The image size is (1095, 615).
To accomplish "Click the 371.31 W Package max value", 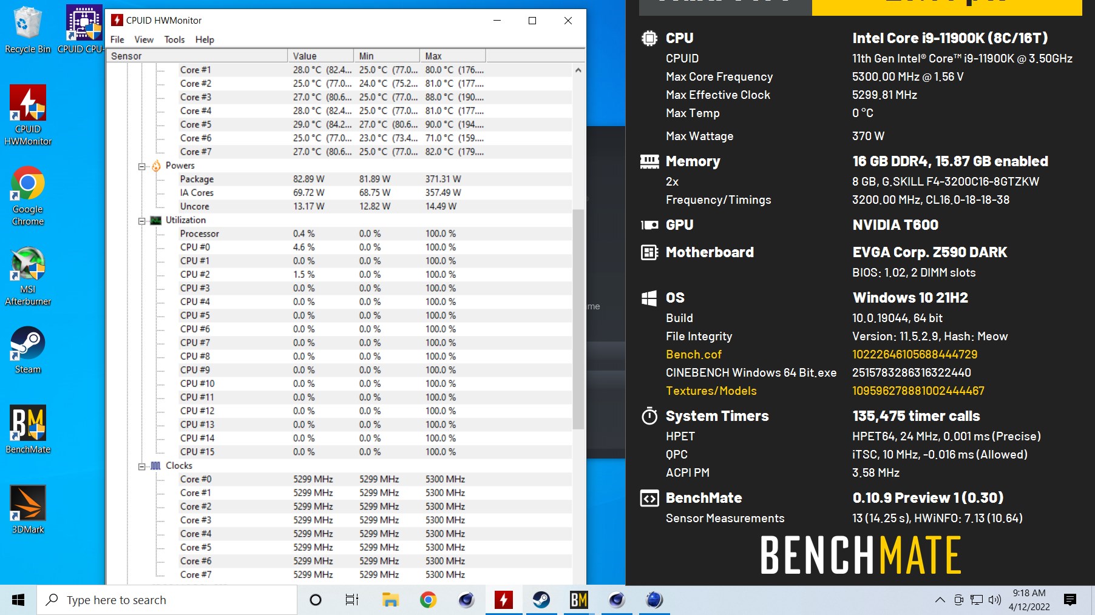I will pos(443,179).
